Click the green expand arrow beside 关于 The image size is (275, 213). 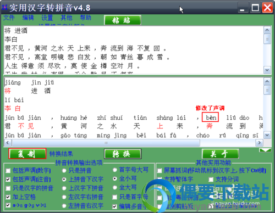[265, 150]
